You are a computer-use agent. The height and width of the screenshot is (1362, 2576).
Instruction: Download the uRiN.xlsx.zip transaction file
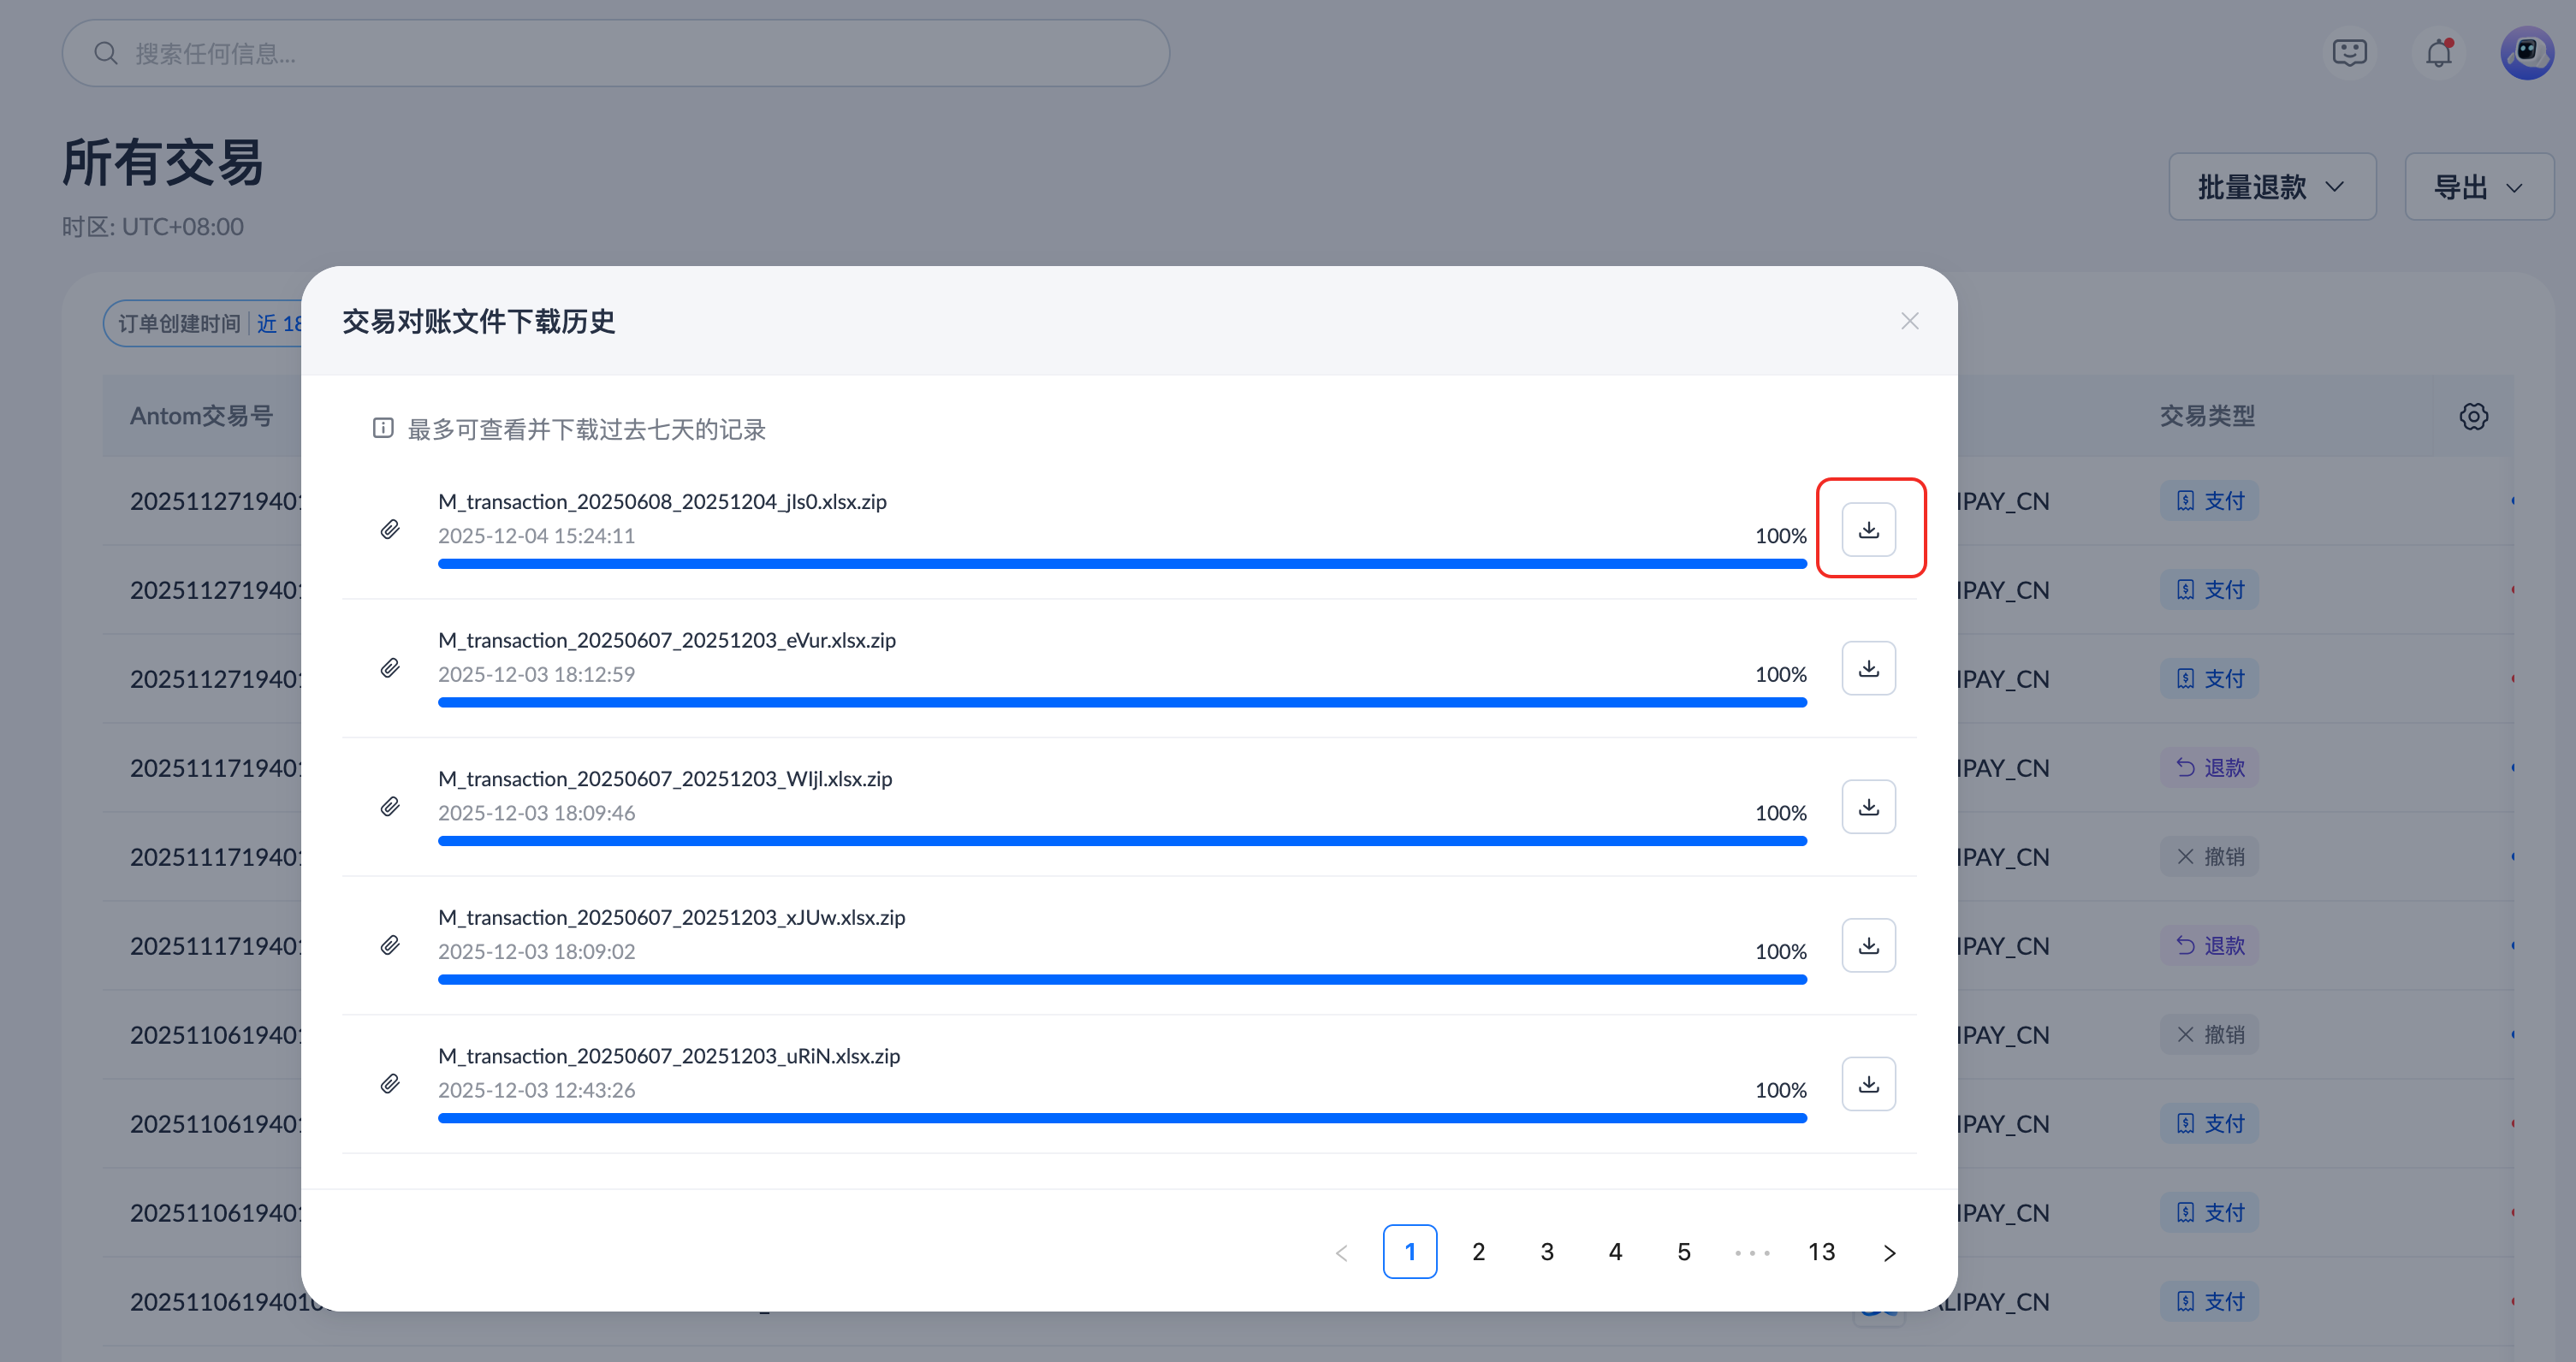click(1868, 1084)
